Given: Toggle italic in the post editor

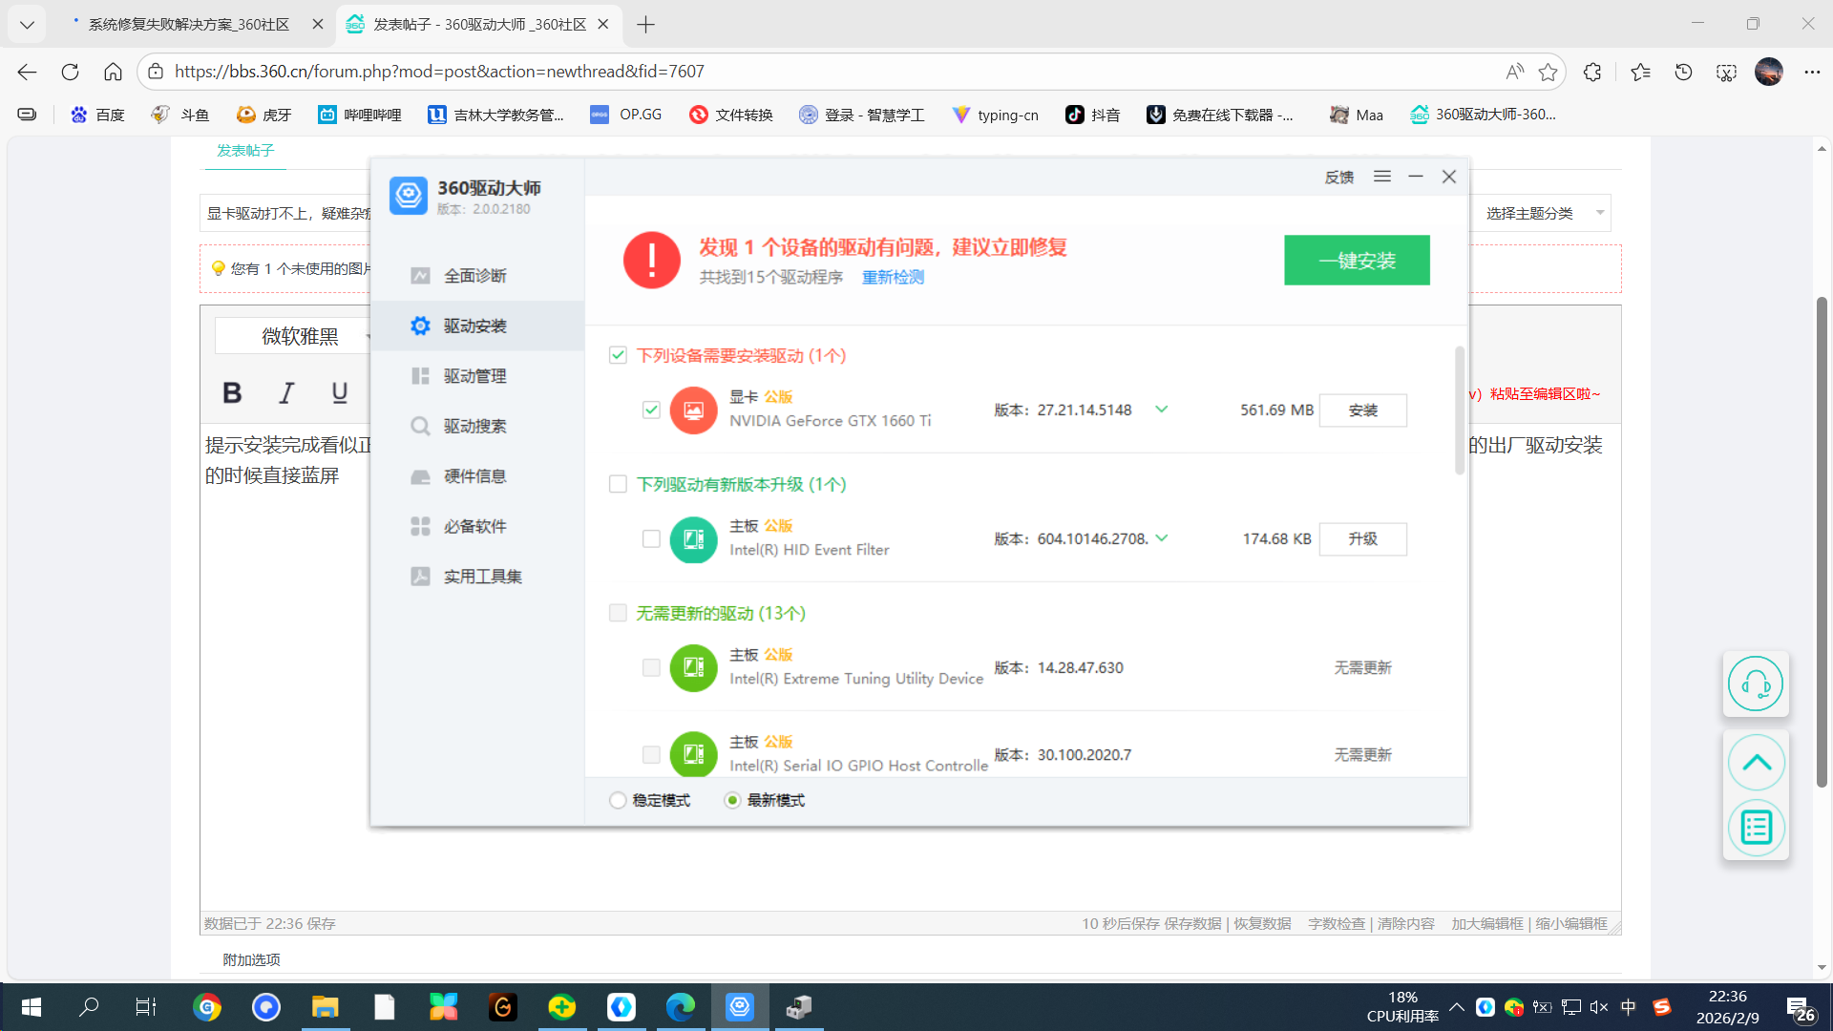Looking at the screenshot, I should [x=286, y=392].
